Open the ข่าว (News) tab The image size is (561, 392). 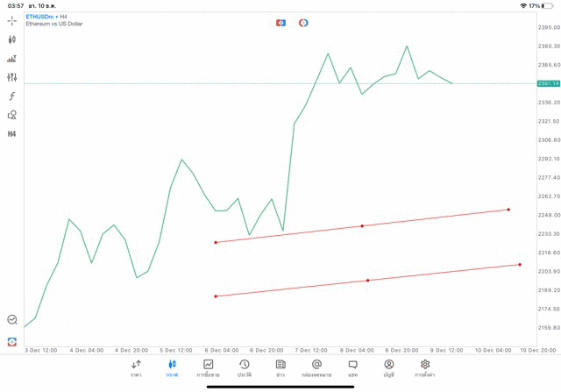(x=280, y=368)
